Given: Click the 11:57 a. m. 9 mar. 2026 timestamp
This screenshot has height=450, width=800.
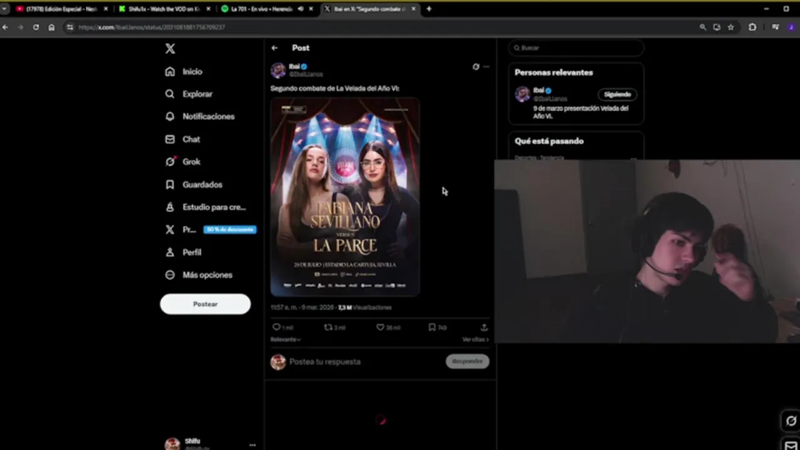Looking at the screenshot, I should tap(302, 307).
